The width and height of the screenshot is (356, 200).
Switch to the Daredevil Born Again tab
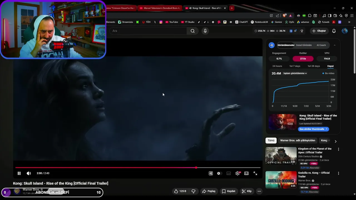[x=160, y=8]
